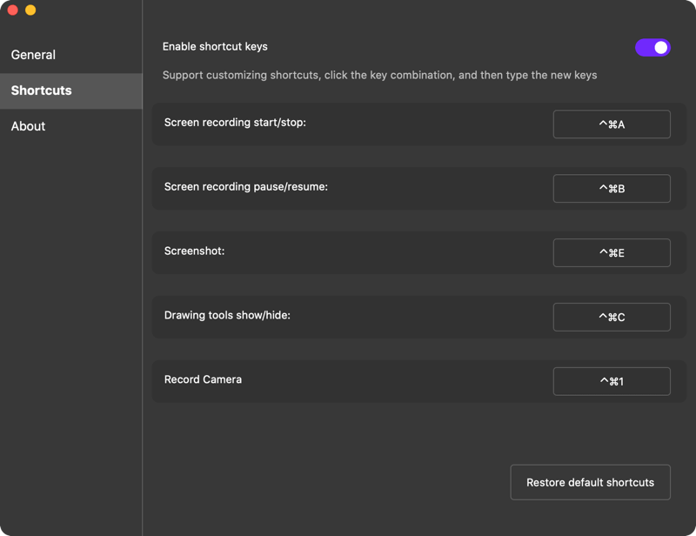Viewport: 696px width, 536px height.
Task: Click the Record Camera row label
Action: 203,379
